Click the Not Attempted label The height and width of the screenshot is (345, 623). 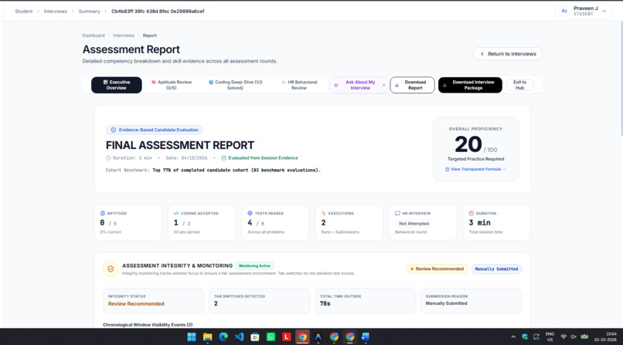[414, 224]
